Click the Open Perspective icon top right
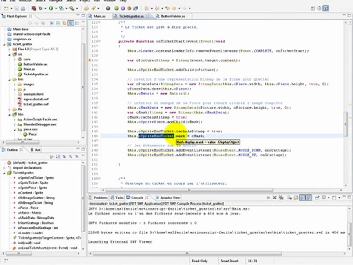 (x=313, y=8)
